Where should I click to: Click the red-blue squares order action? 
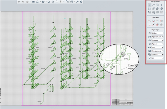pos(158,25)
